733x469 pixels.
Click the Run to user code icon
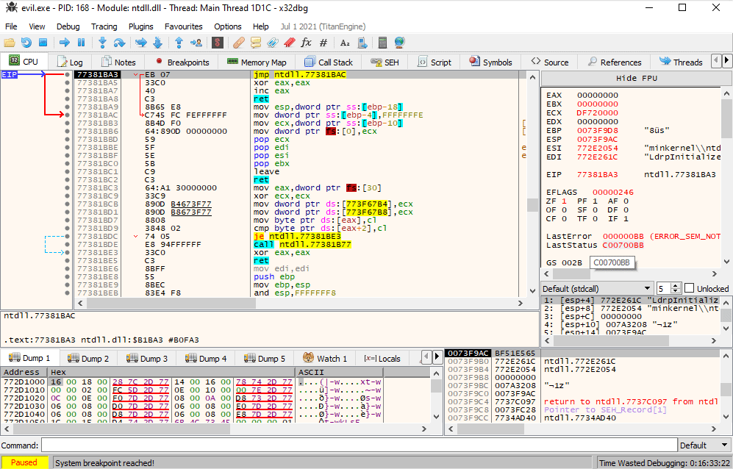point(196,43)
